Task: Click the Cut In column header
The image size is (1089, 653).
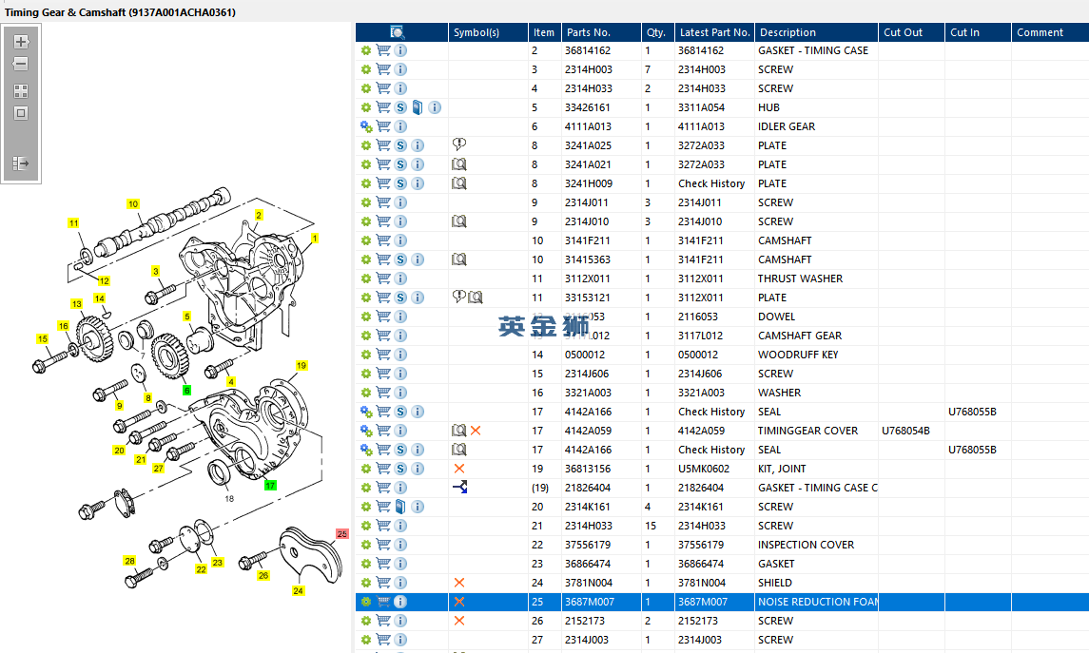Action: (x=978, y=32)
